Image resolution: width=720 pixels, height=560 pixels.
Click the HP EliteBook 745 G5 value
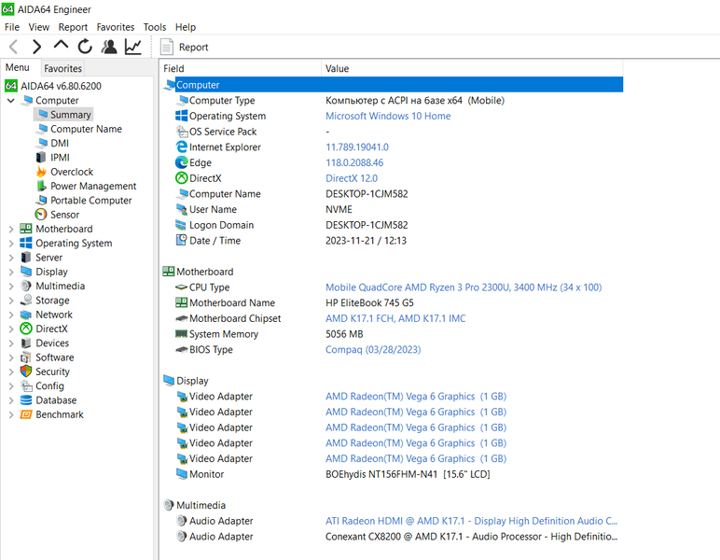coord(369,302)
